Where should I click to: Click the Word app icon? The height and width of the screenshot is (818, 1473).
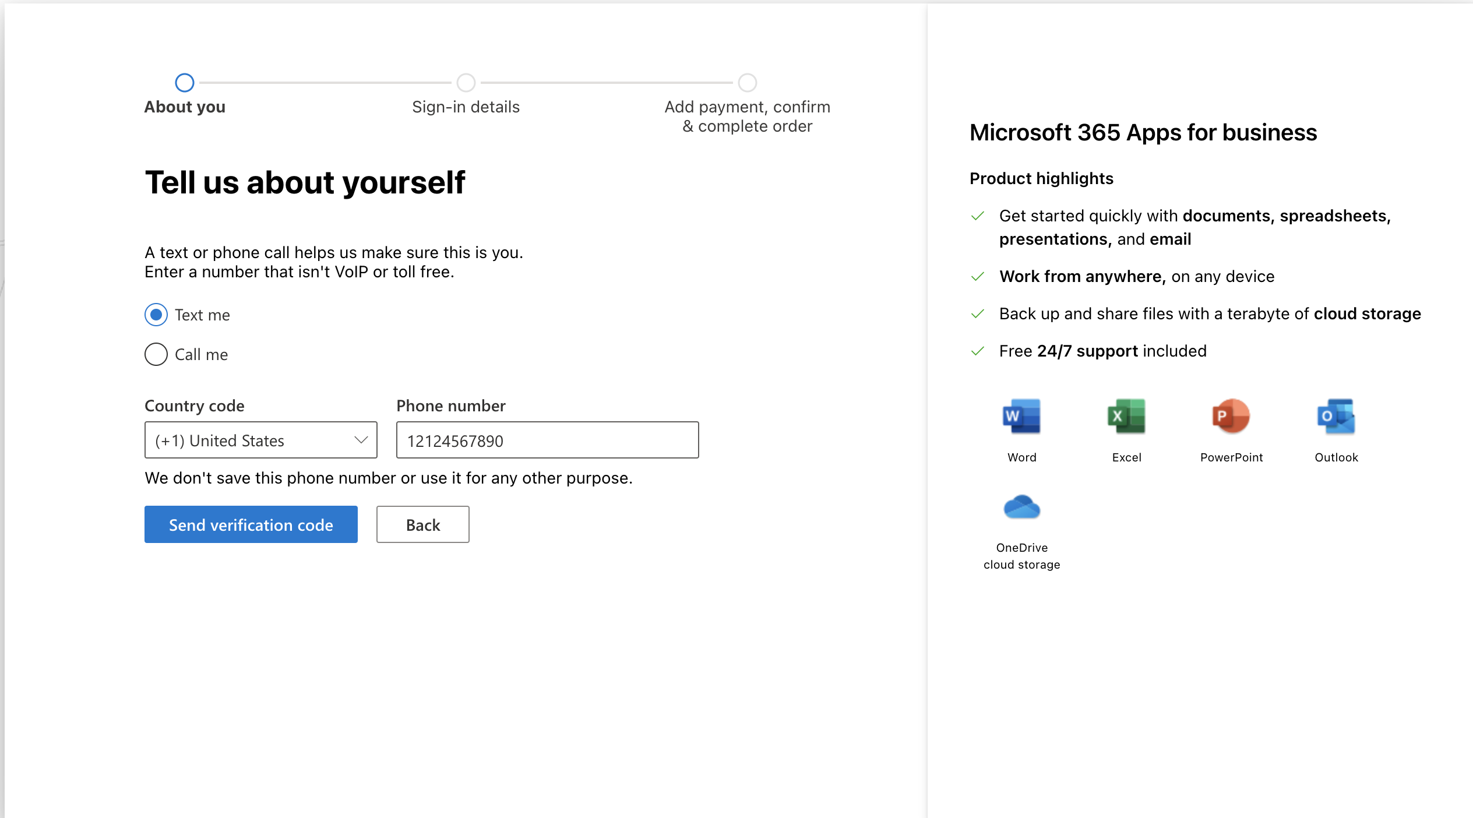[x=1021, y=416]
